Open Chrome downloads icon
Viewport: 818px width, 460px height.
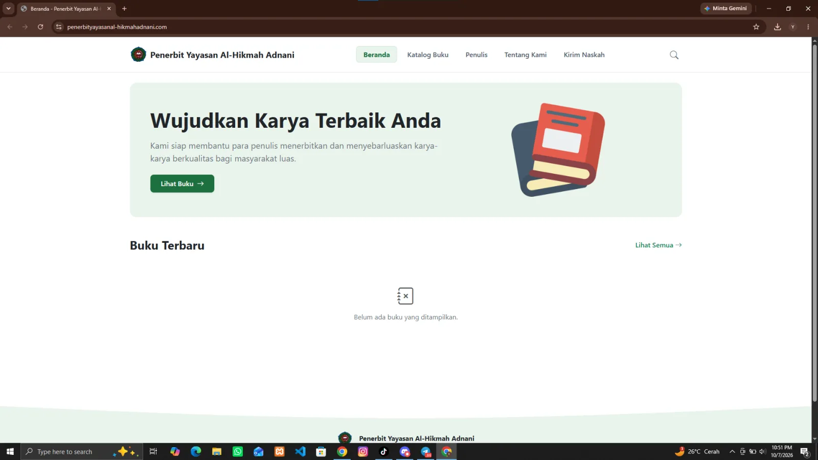pyautogui.click(x=777, y=27)
